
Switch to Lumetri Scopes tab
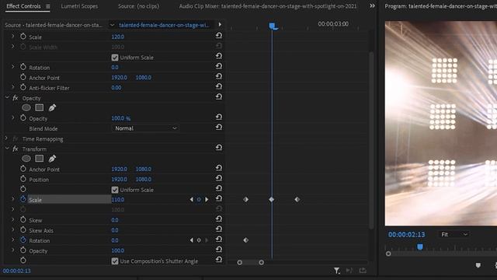79,6
